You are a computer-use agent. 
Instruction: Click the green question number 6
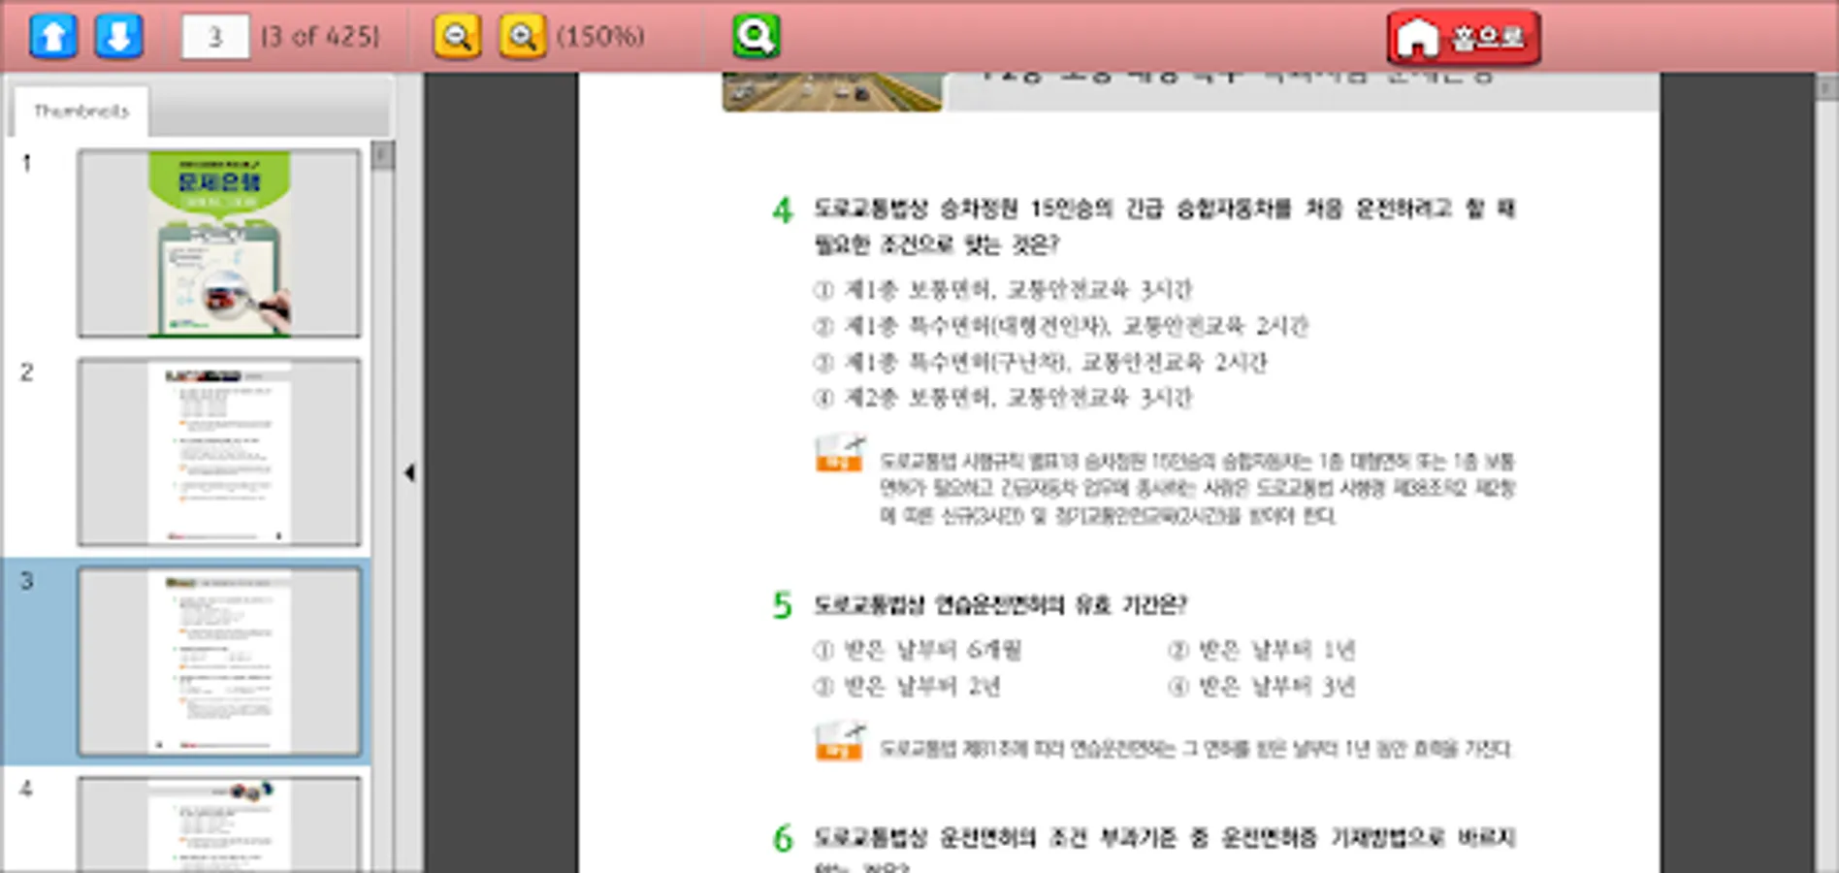click(x=783, y=838)
